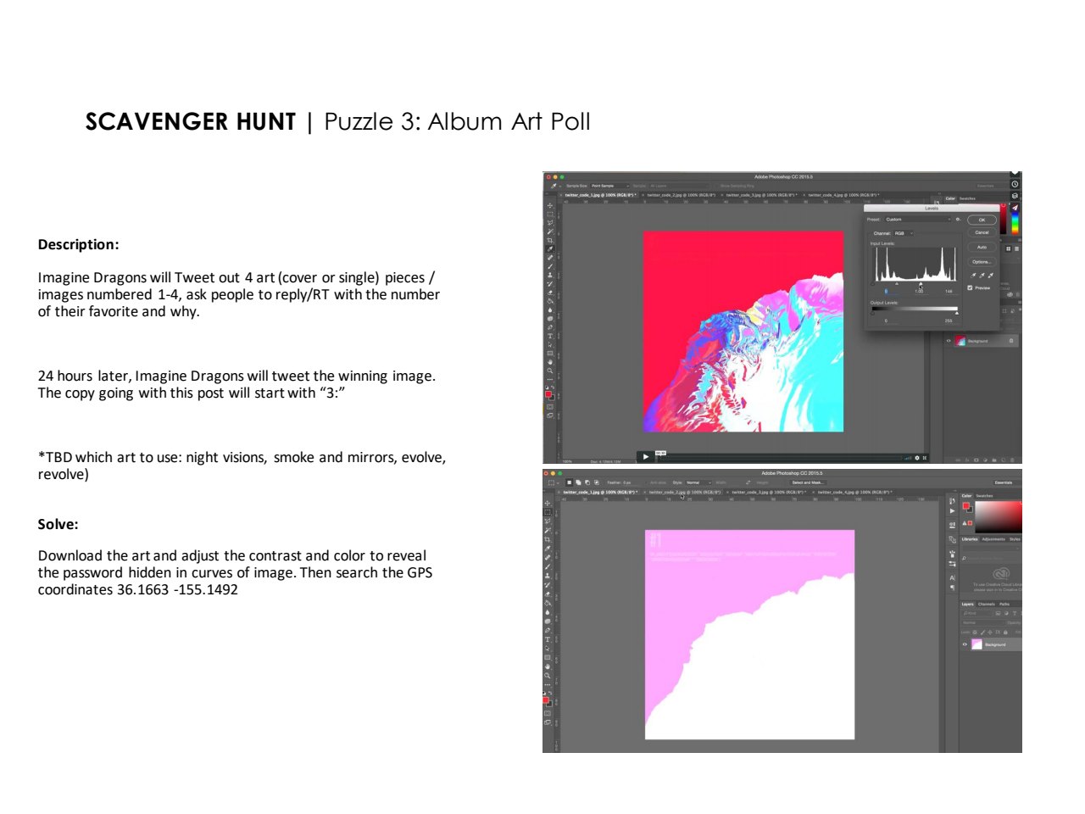1085x814 pixels.
Task: Open the Channel RGB dropdown in Levels
Action: pyautogui.click(x=904, y=233)
